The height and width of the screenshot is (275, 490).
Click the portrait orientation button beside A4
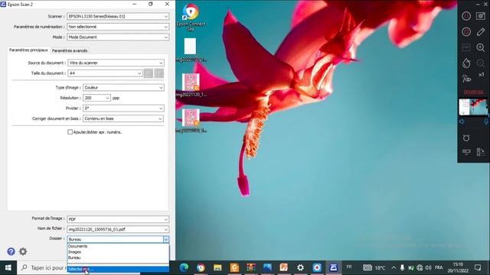[149, 73]
